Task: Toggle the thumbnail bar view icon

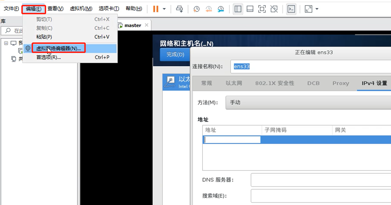Action: pyautogui.click(x=250, y=9)
